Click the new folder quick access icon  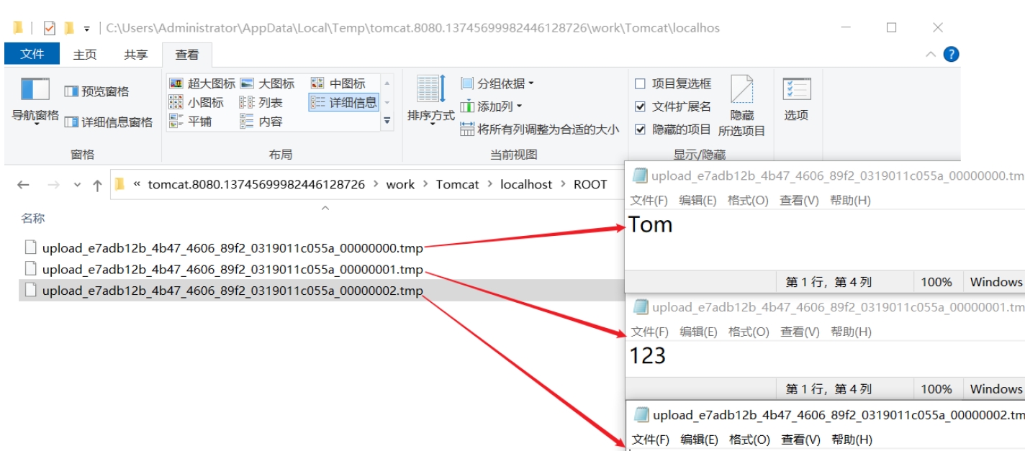coord(68,28)
